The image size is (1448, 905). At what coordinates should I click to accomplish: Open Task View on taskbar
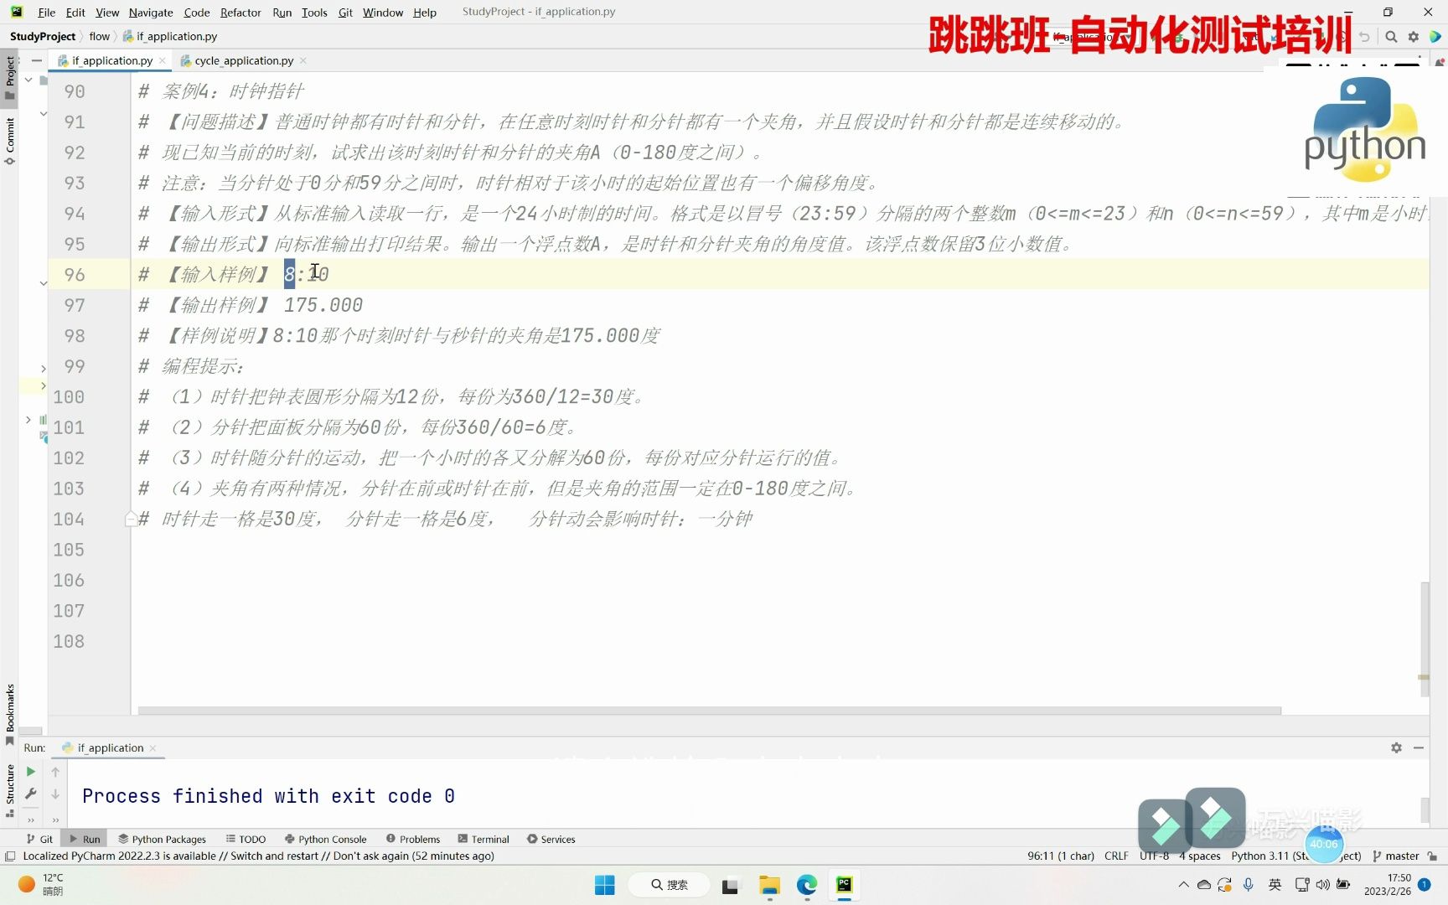pos(730,885)
